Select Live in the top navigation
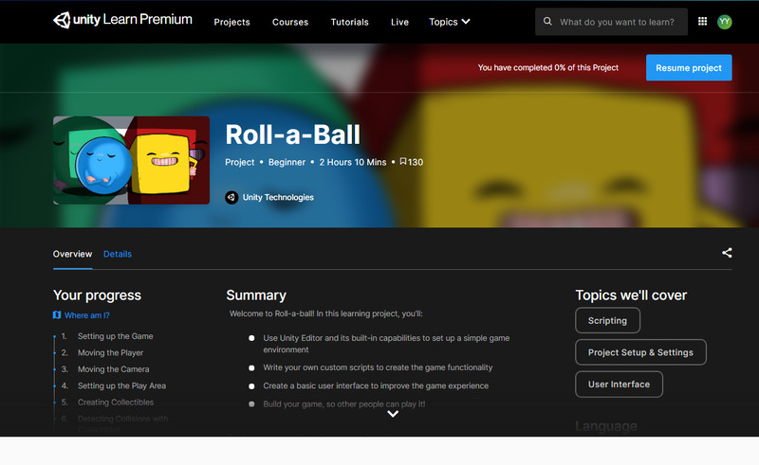Screen dimensions: 759x465 (x=399, y=22)
